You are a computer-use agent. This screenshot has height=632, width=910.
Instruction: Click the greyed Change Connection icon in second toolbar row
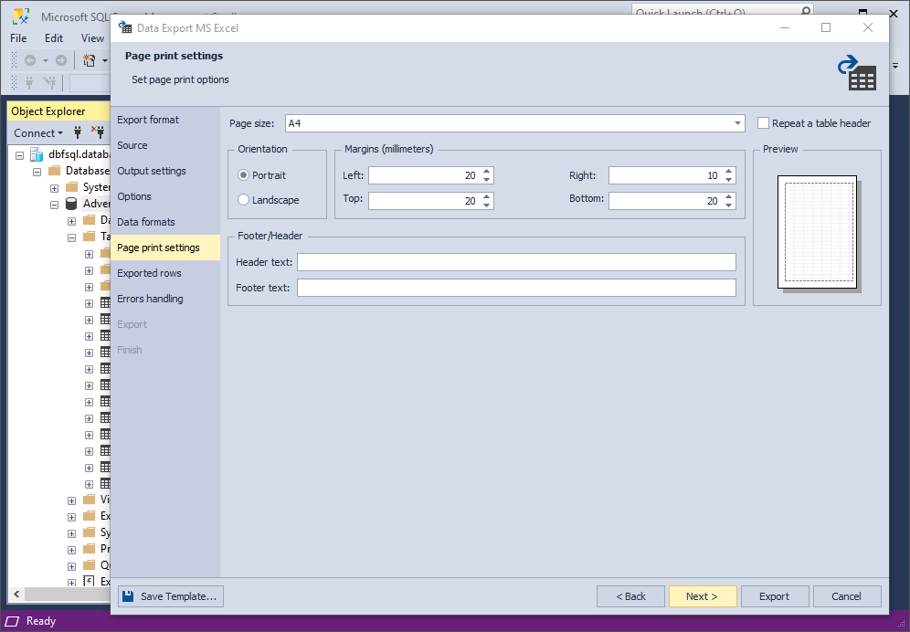[x=50, y=83]
